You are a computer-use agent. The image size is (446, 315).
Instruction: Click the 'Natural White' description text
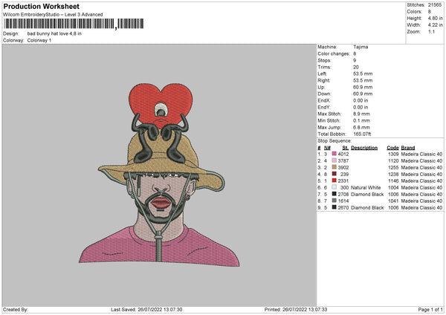366,188
